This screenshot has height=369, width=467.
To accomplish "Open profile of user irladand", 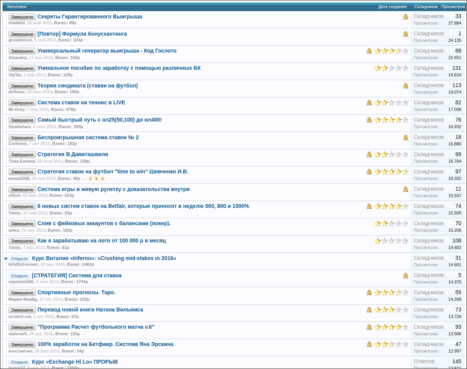I will (16, 23).
